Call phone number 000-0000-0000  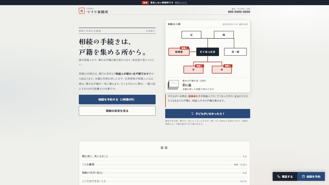(239, 12)
